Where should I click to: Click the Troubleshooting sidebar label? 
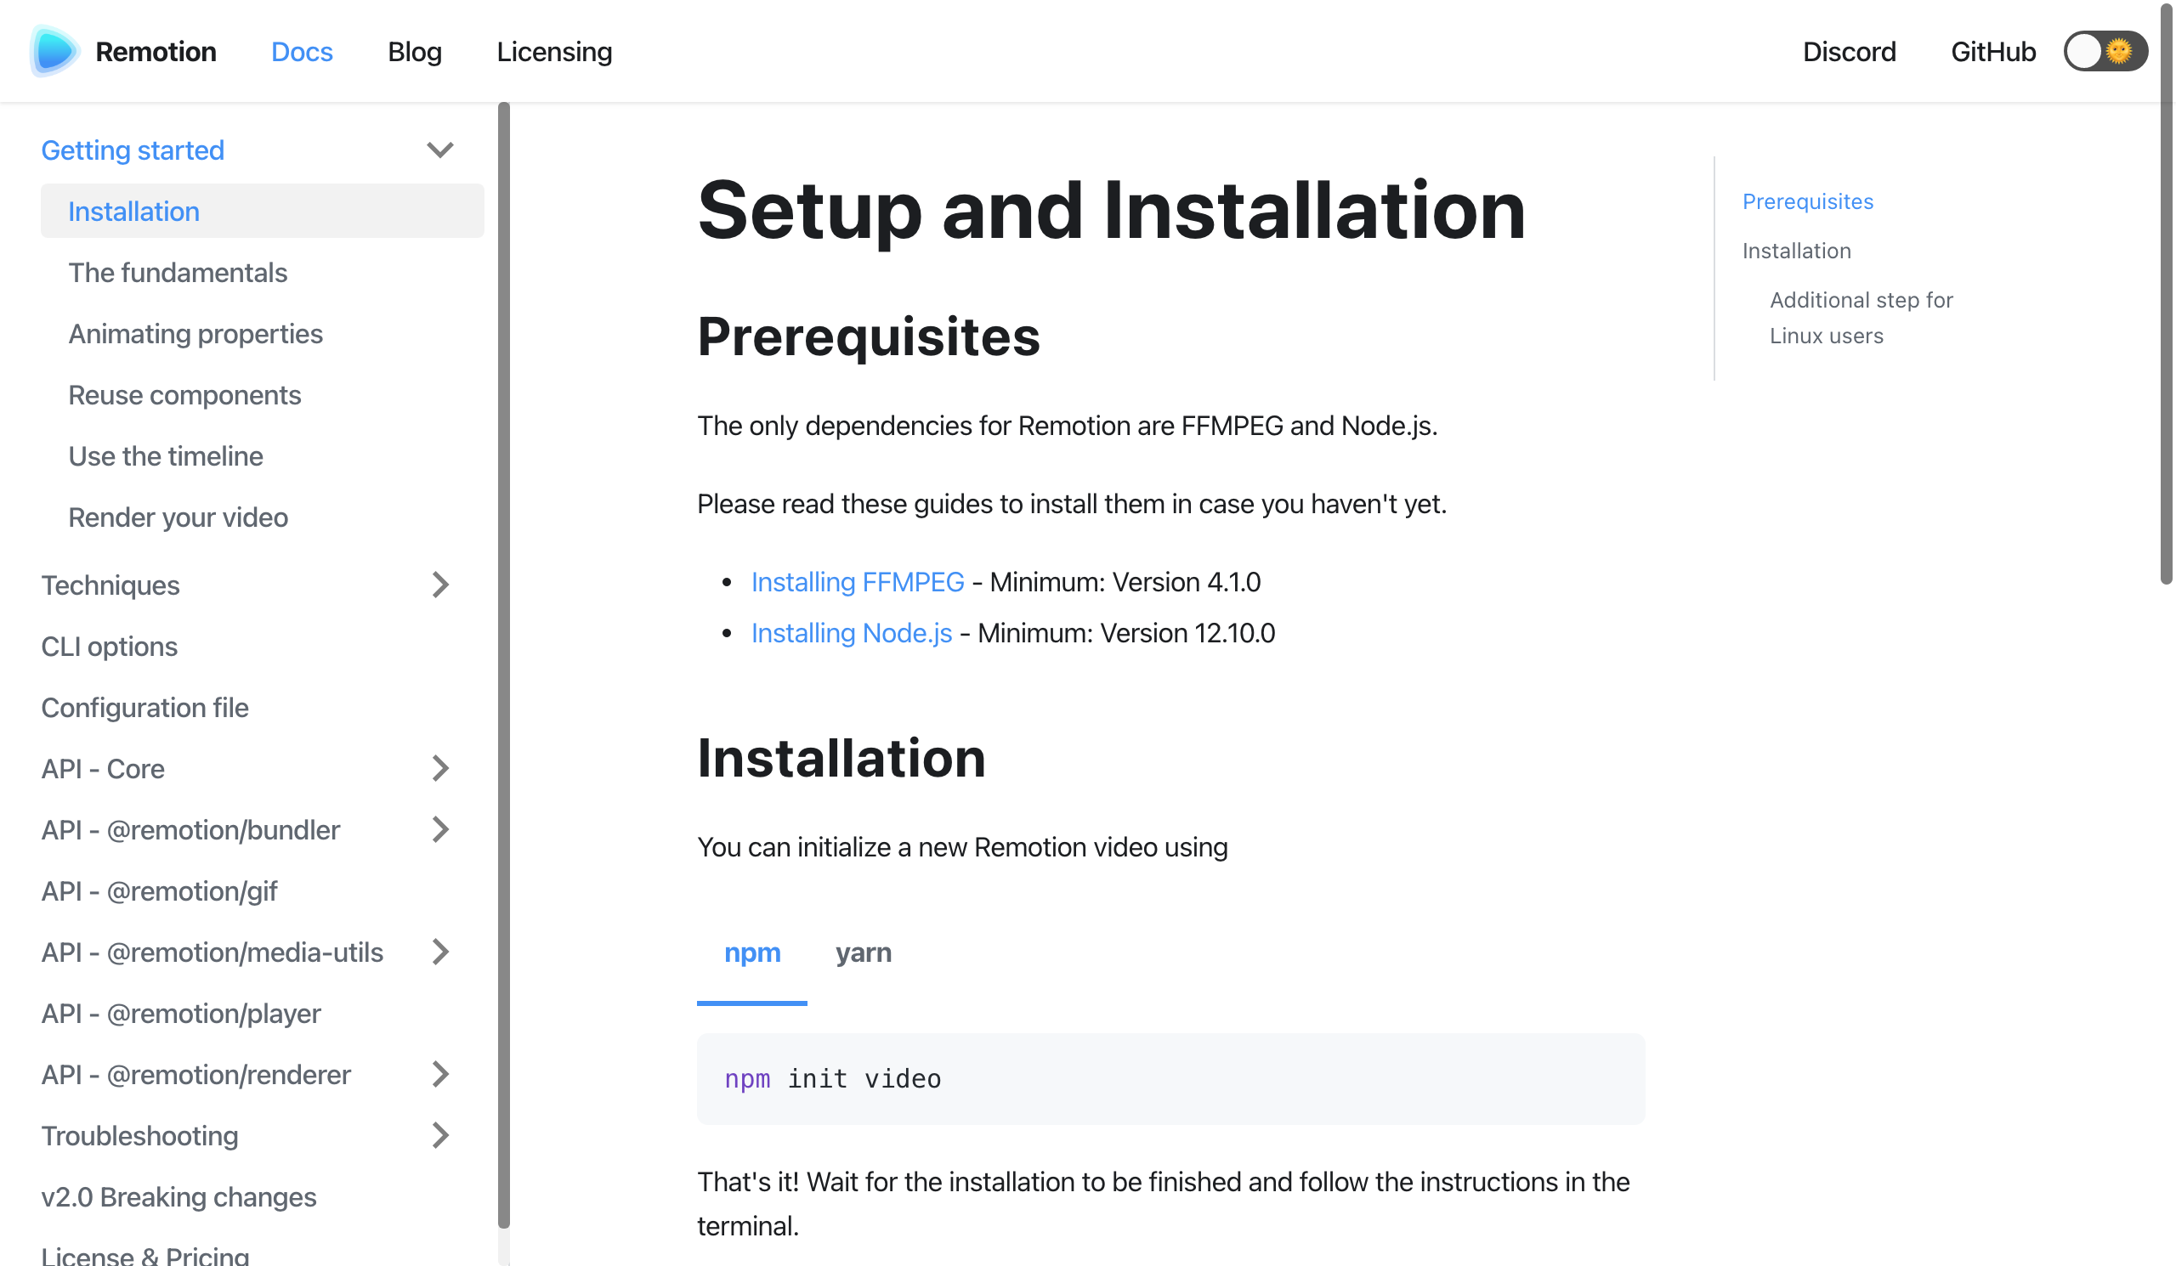point(140,1136)
